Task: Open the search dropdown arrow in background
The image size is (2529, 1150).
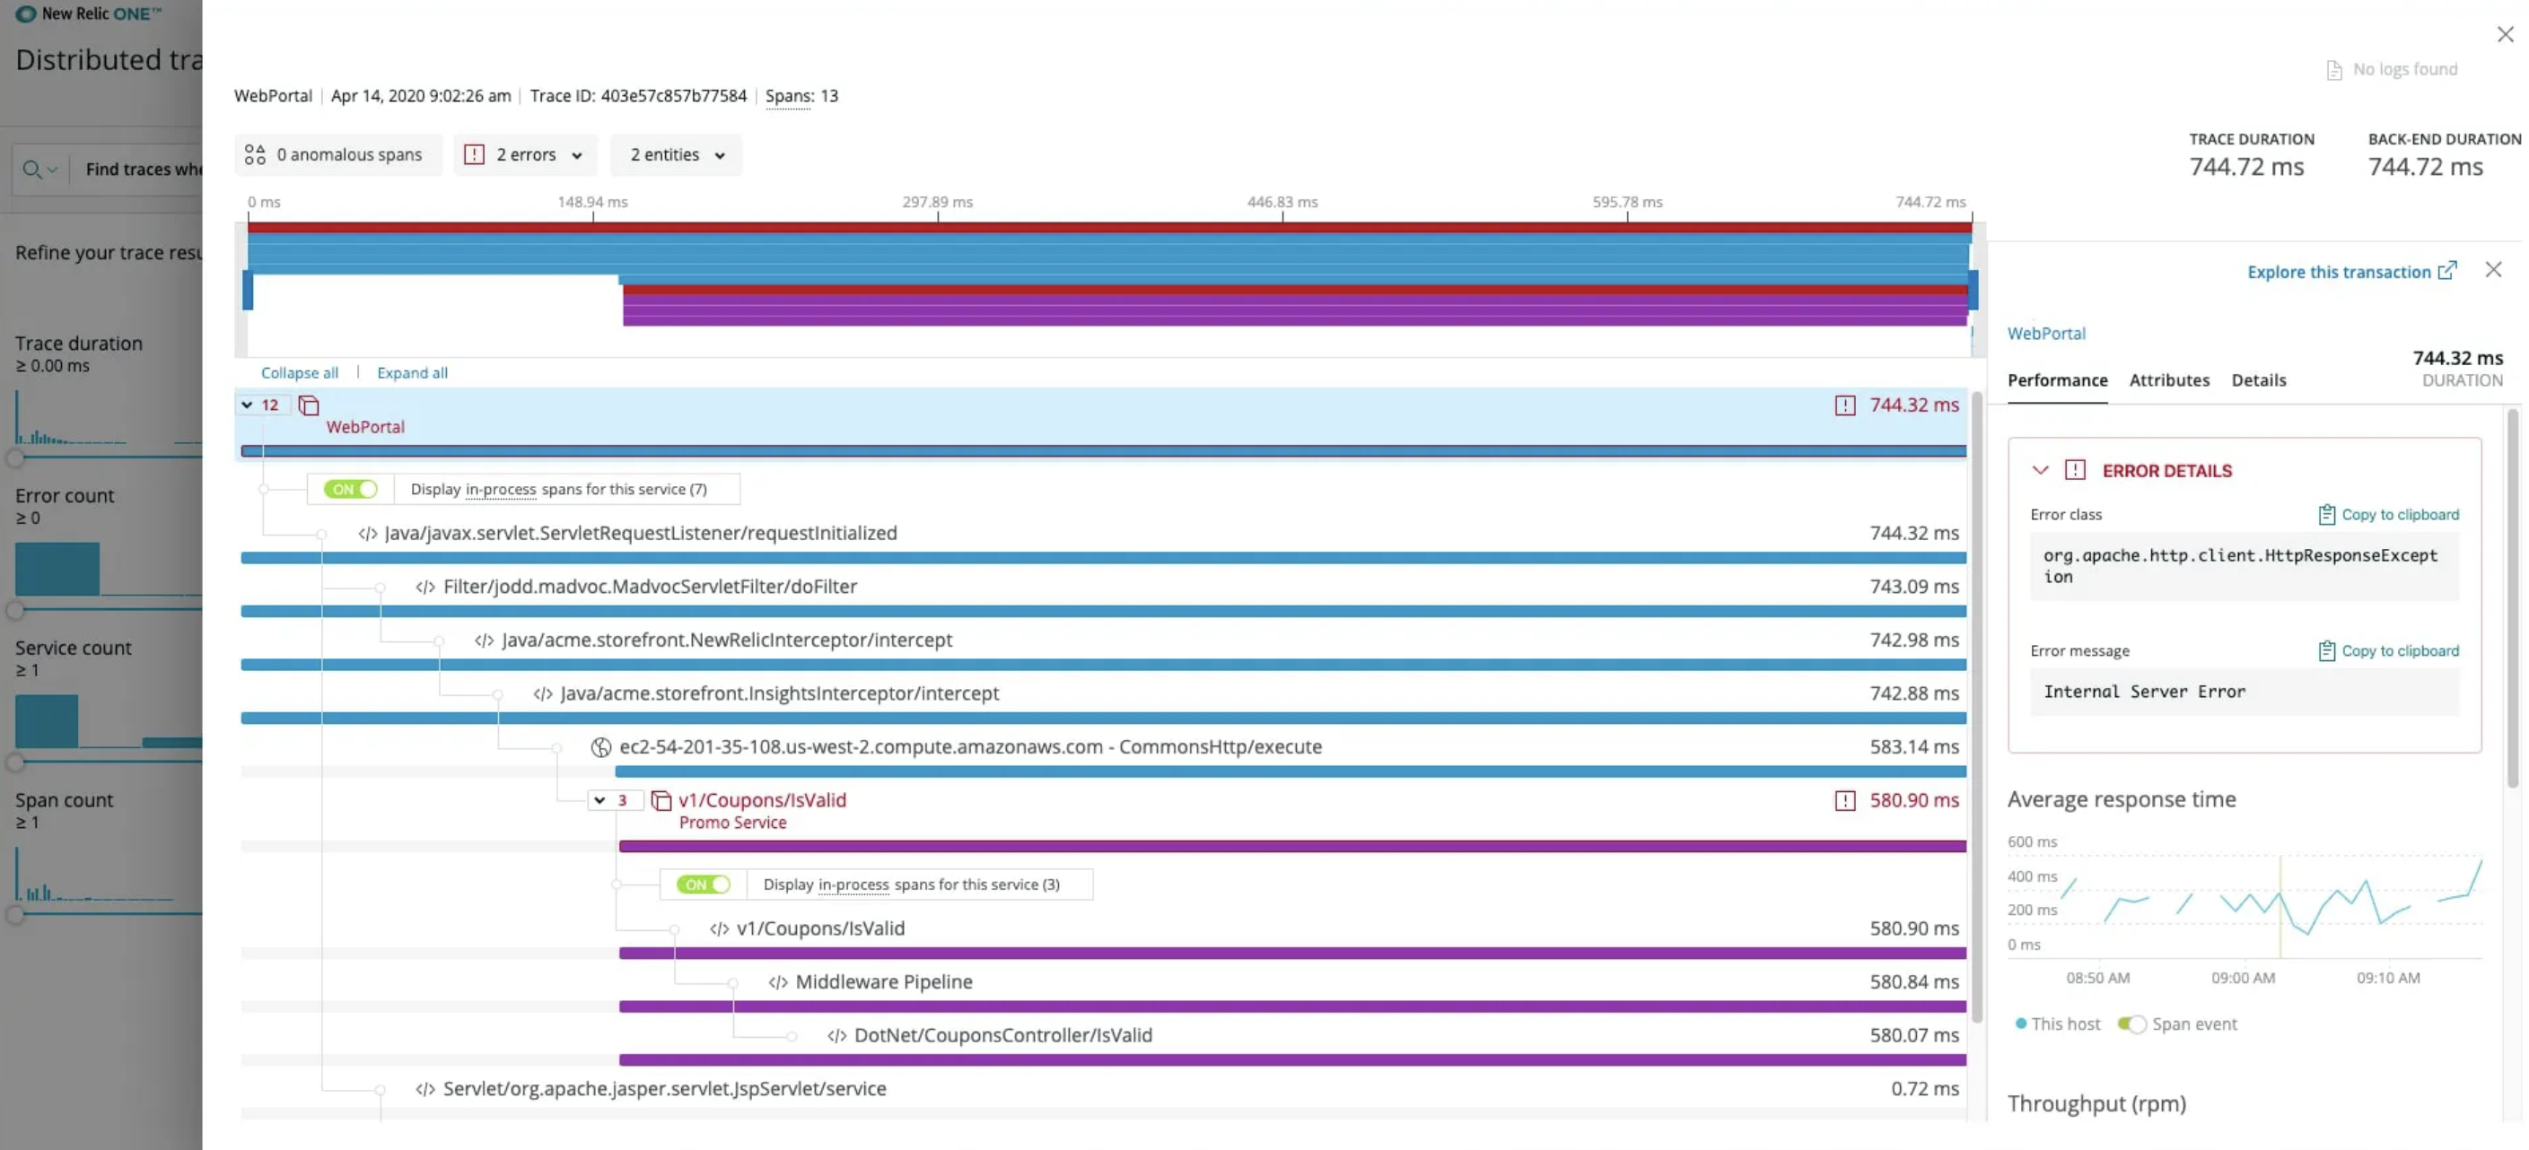Action: point(53,170)
